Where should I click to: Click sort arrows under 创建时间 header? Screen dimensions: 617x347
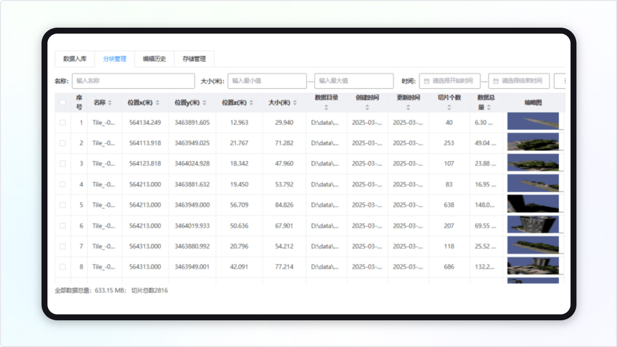(x=367, y=107)
